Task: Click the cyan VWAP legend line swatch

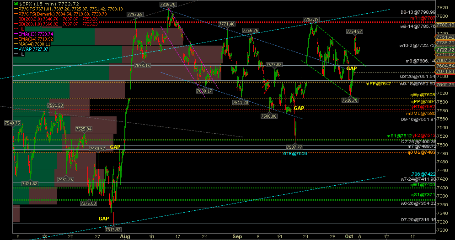Action: (x=16, y=49)
